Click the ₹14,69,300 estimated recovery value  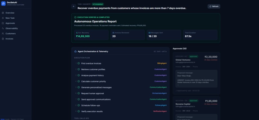(83, 36)
